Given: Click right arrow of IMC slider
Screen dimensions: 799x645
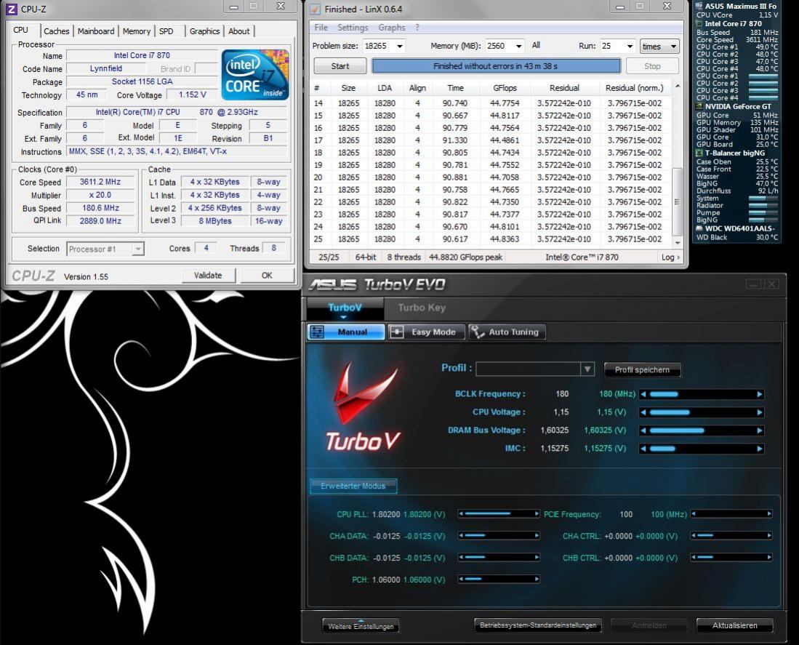Looking at the screenshot, I should (760, 449).
